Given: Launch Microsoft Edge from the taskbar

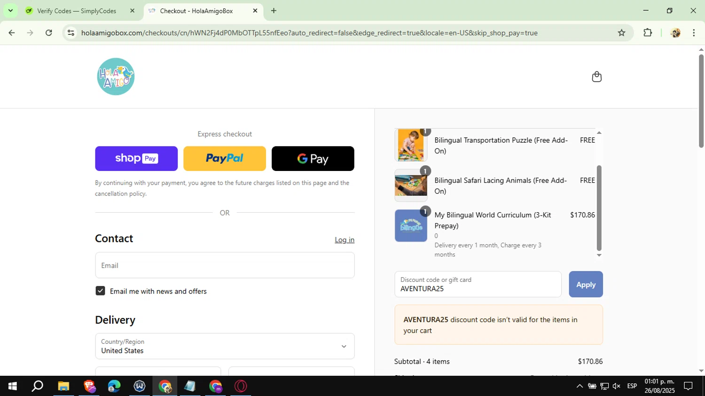Looking at the screenshot, I should (x=114, y=386).
